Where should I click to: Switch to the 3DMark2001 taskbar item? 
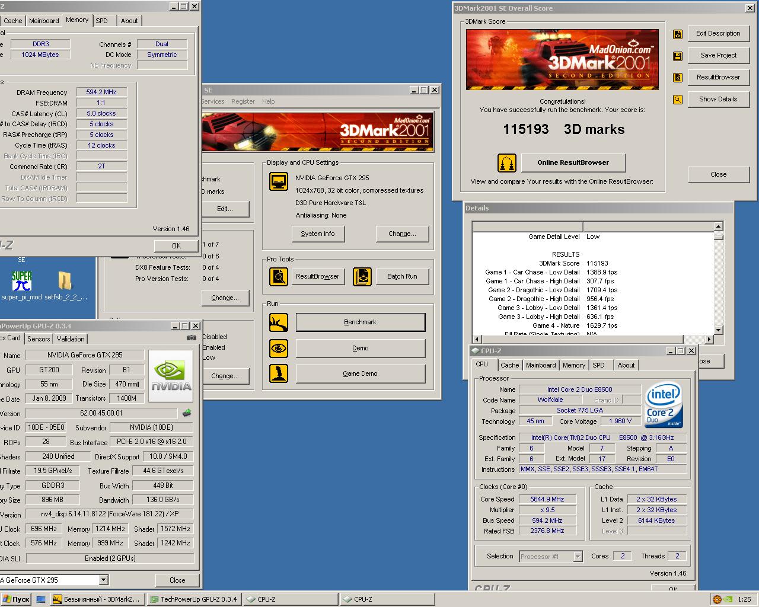point(97,599)
